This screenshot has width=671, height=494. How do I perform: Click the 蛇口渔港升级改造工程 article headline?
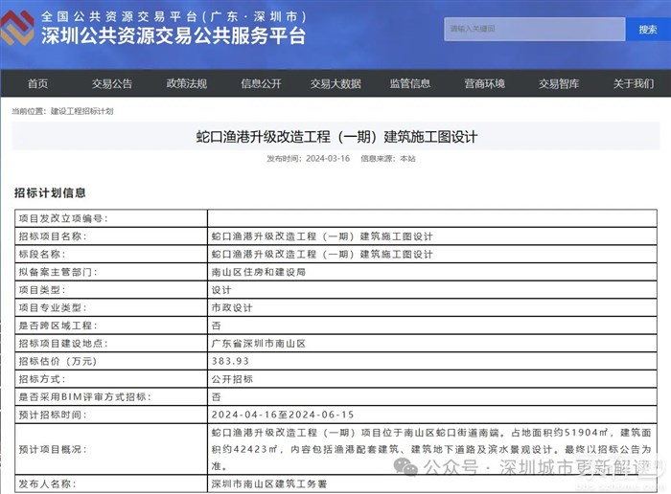pos(335,137)
